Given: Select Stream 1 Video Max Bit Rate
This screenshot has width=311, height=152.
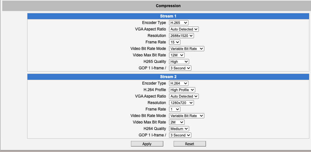Looking at the screenshot, I should click(177, 55).
